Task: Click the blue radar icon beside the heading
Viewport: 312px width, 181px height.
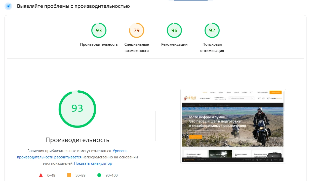Action: click(x=8, y=6)
